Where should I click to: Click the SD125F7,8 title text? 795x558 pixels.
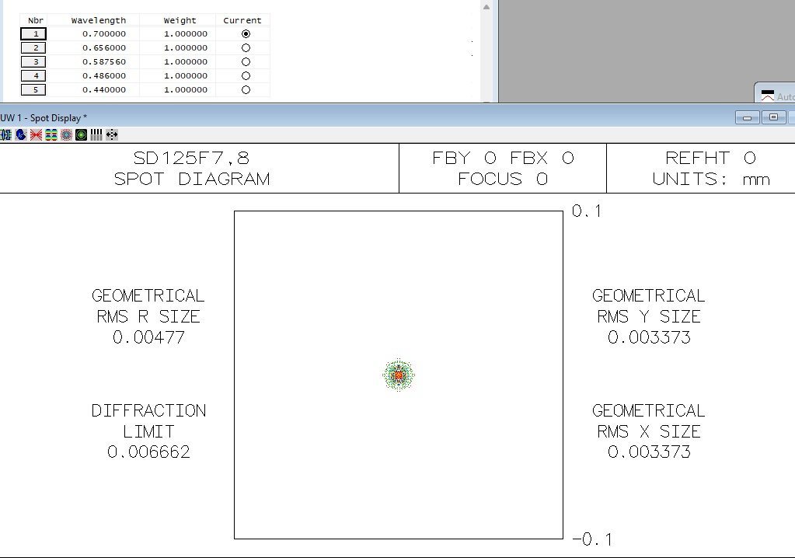point(192,158)
